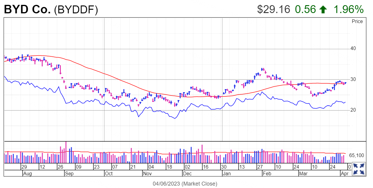Select the Mar month label
Viewport: 373px width, 188px height.
tap(303, 173)
